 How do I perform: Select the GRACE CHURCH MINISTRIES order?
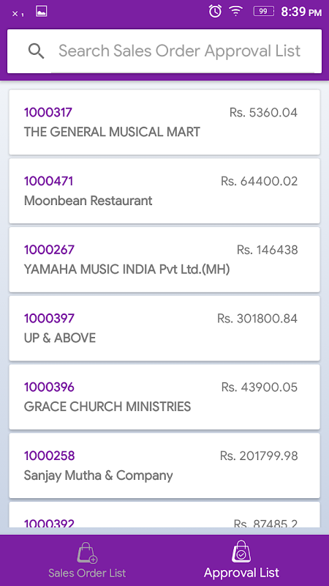[x=164, y=397]
